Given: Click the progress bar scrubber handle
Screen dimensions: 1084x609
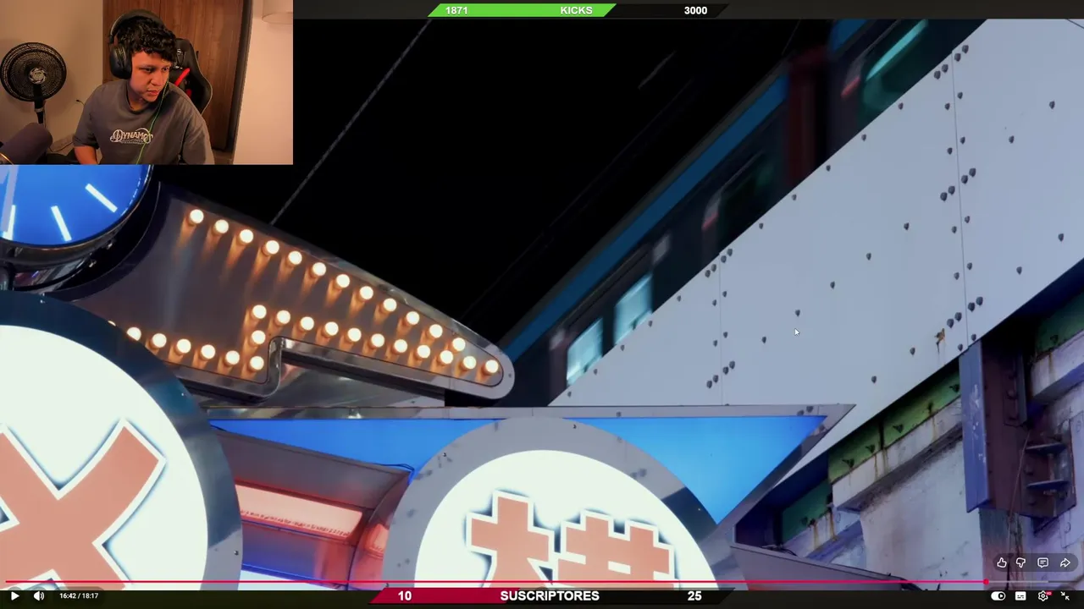Looking at the screenshot, I should pos(987,582).
